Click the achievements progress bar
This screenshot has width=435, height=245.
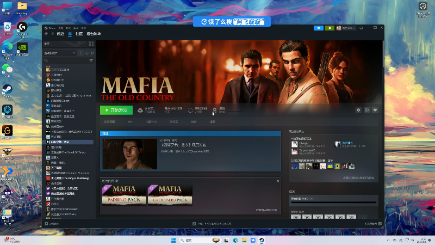point(334,203)
